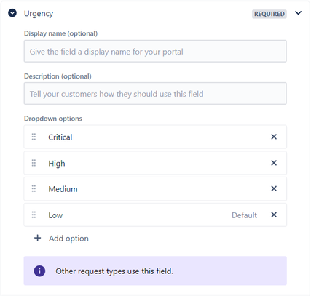This screenshot has width=311, height=296.
Task: Click the REQUIRED badge
Action: tap(269, 14)
